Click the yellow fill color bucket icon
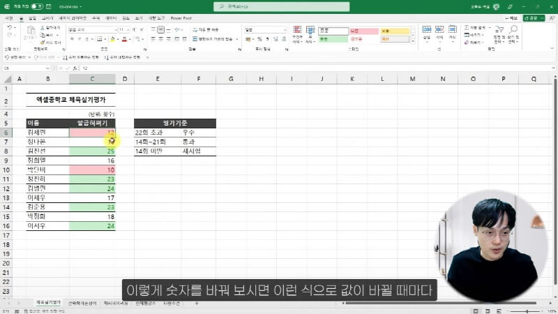The width and height of the screenshot is (558, 314). click(x=112, y=39)
